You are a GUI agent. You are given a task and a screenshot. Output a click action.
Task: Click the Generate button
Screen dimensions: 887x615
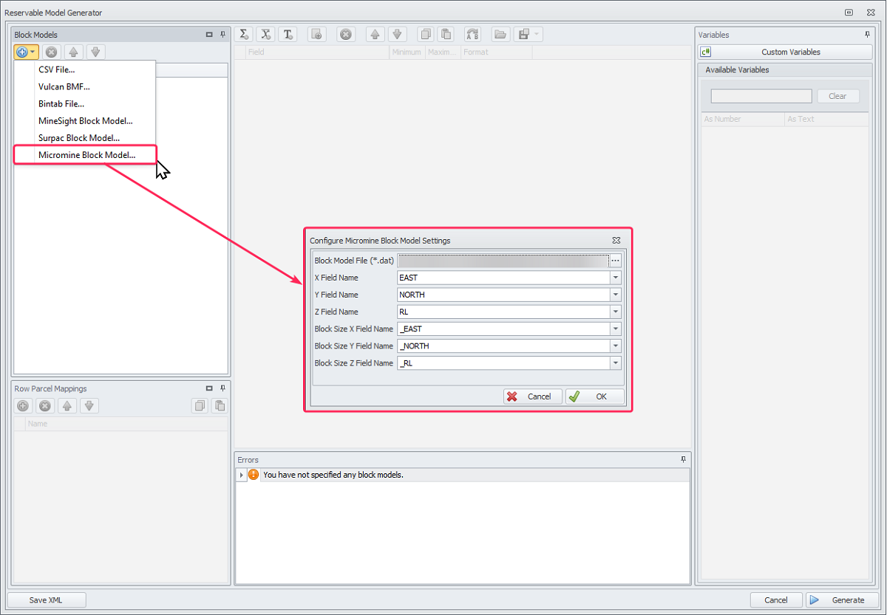(840, 600)
